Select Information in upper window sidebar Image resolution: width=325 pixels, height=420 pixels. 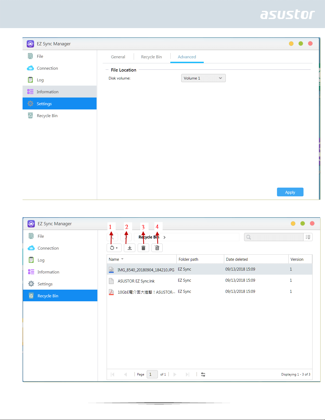[59, 92]
